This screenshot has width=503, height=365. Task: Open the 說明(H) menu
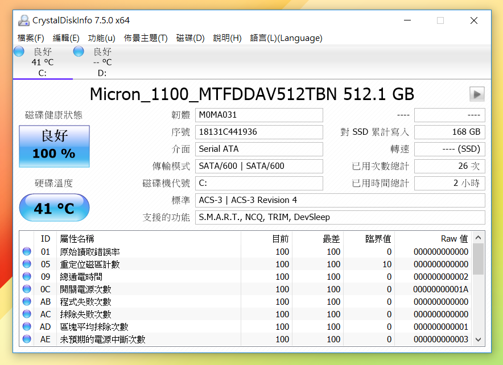(227, 38)
